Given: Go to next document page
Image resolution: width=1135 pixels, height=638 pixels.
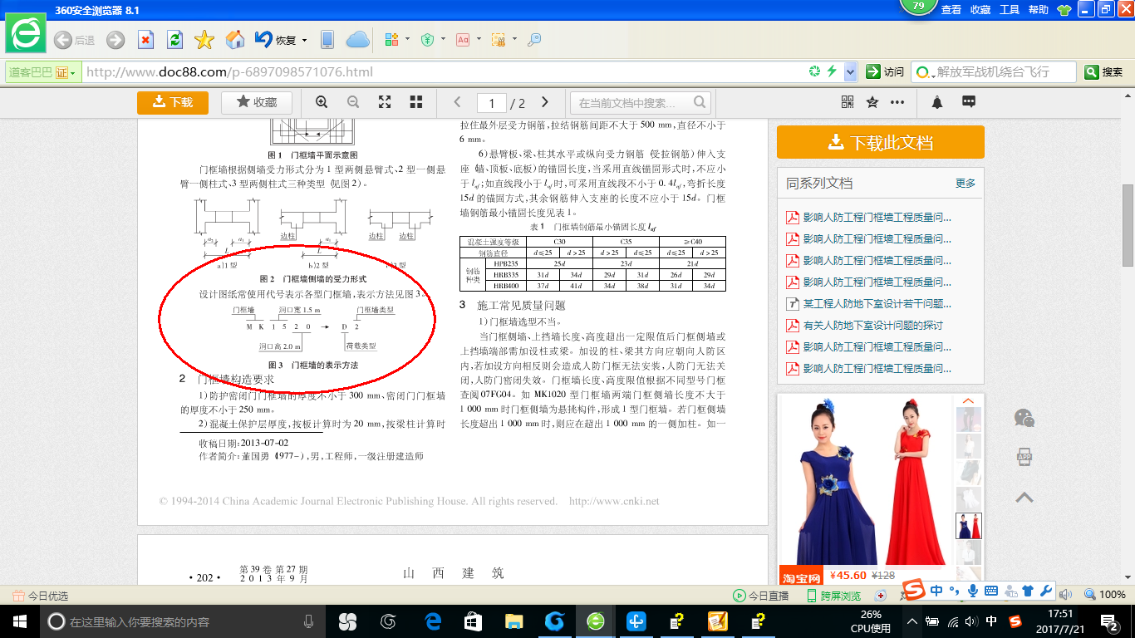Looking at the screenshot, I should [x=545, y=102].
